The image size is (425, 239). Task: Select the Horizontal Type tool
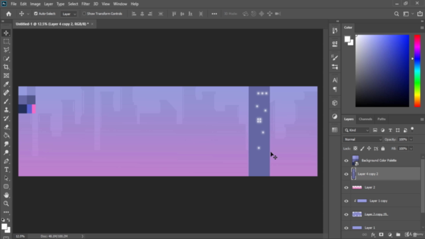click(6, 170)
